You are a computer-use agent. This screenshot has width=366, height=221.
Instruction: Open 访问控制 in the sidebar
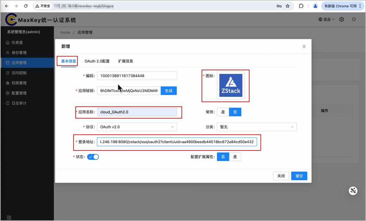coord(27,73)
